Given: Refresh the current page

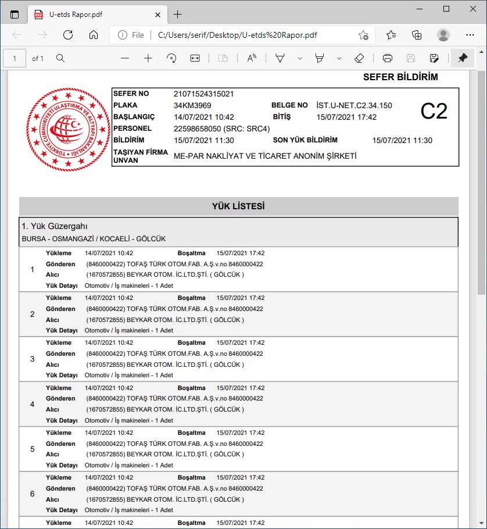Looking at the screenshot, I should point(68,35).
